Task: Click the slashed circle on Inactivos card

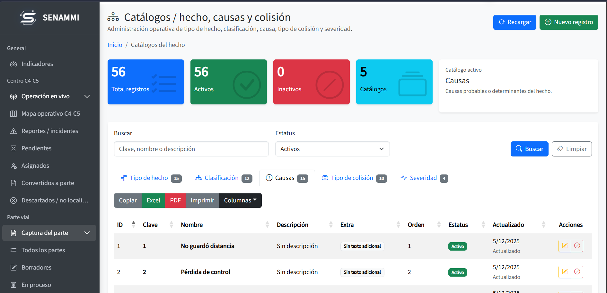Action: (x=330, y=85)
